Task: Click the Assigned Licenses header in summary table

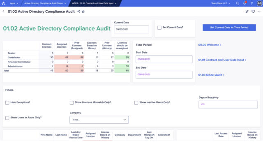Action: [62, 46]
